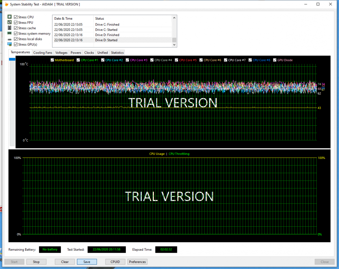Open the Statistics tab
The height and width of the screenshot is (269, 339).
117,53
